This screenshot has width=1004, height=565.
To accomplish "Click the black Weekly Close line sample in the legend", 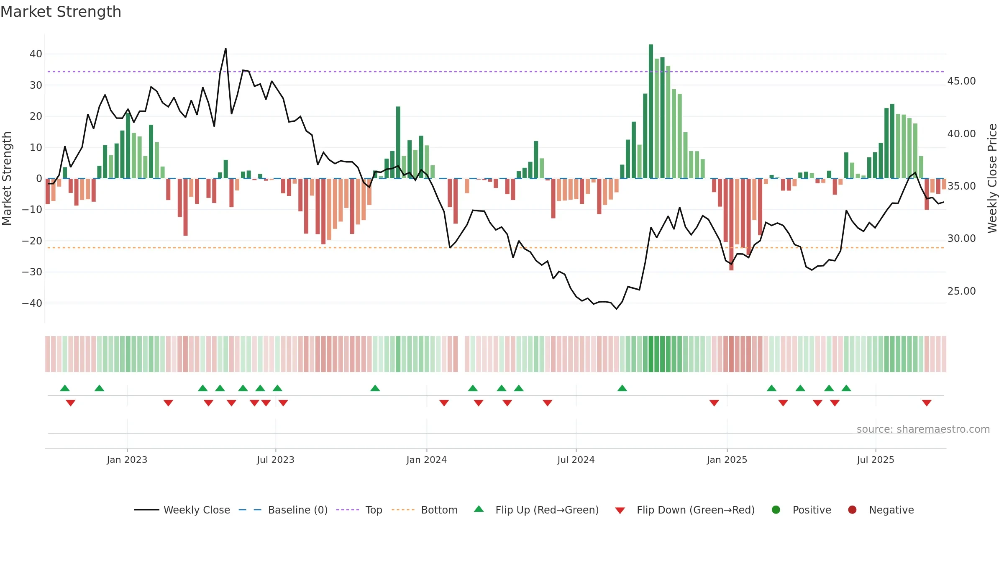I will pos(146,510).
